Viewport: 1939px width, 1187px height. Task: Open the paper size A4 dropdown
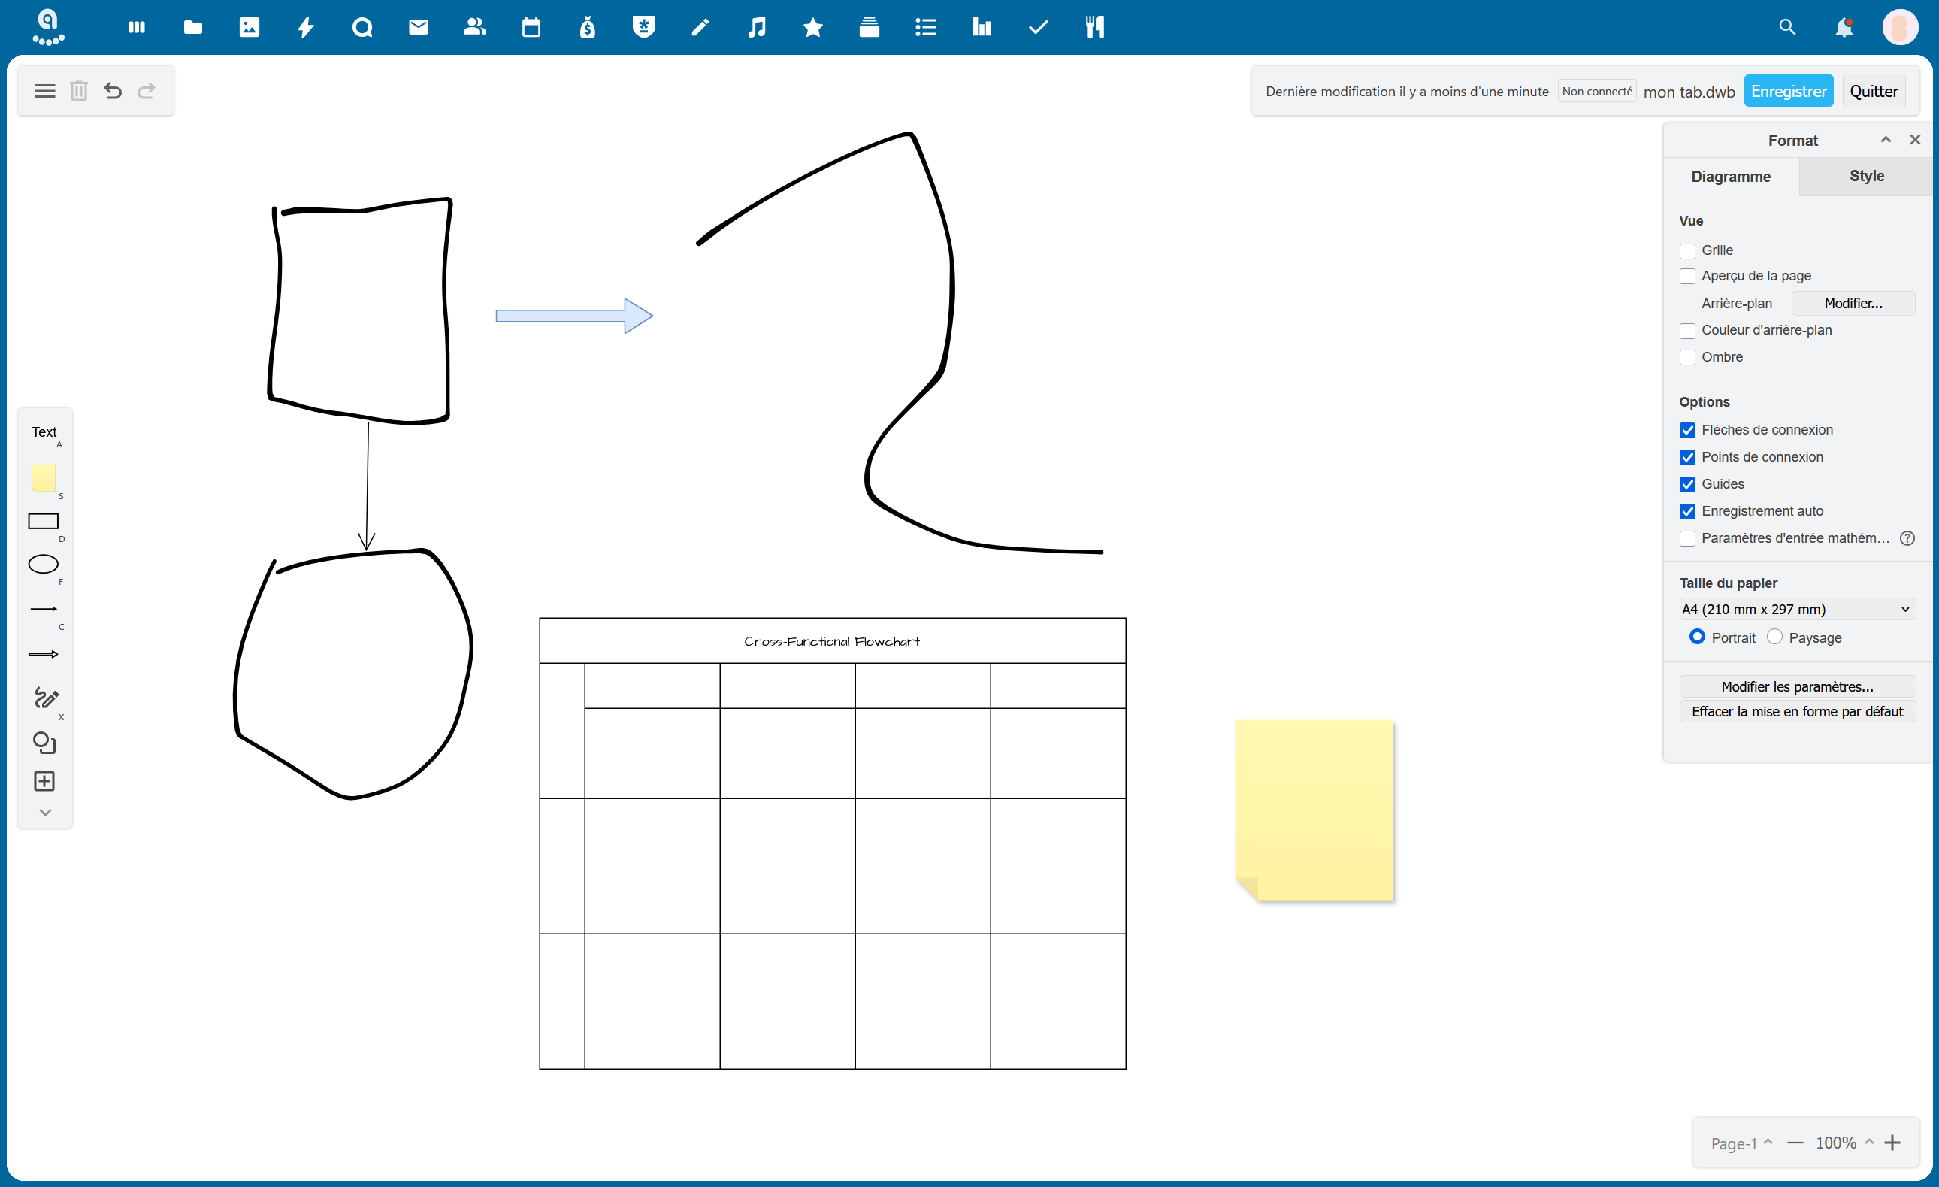pyautogui.click(x=1796, y=609)
